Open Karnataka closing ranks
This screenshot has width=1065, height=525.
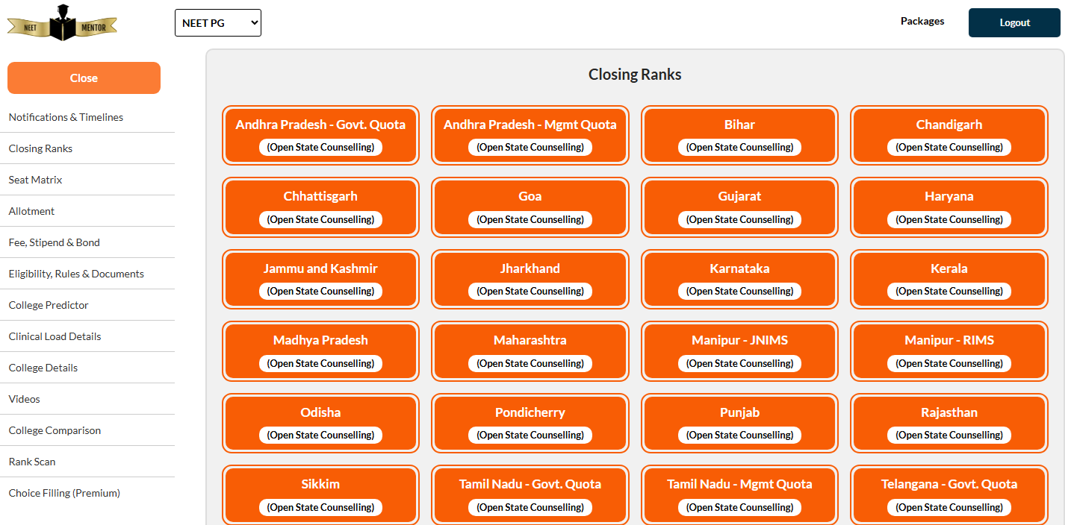tap(739, 279)
